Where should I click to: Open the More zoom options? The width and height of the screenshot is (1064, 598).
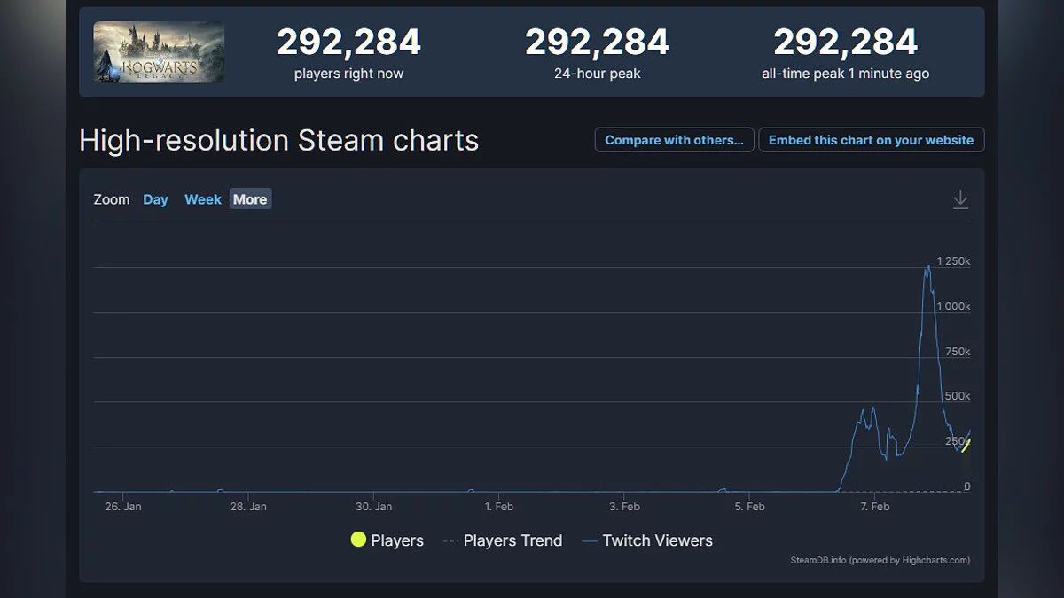point(250,199)
